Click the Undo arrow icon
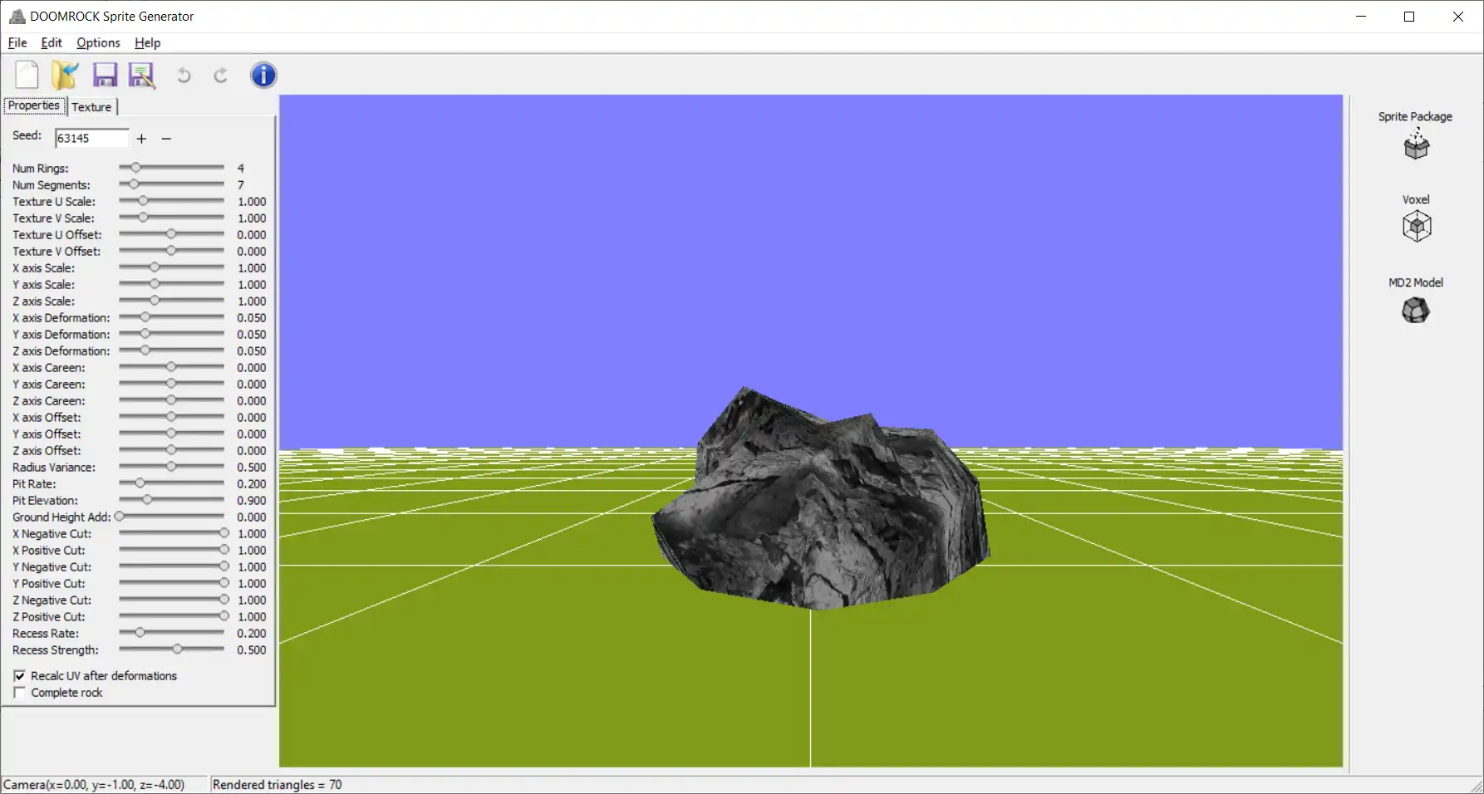The height and width of the screenshot is (794, 1484). coord(184,76)
